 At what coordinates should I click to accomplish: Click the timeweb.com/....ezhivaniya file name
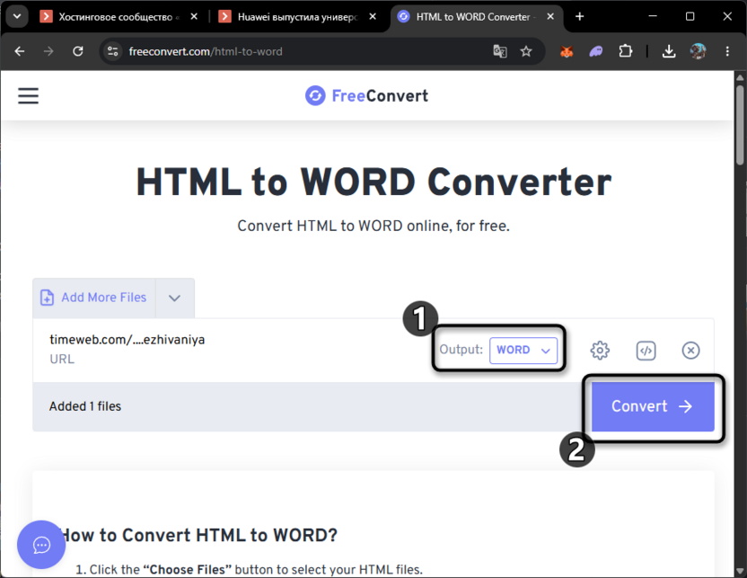127,340
